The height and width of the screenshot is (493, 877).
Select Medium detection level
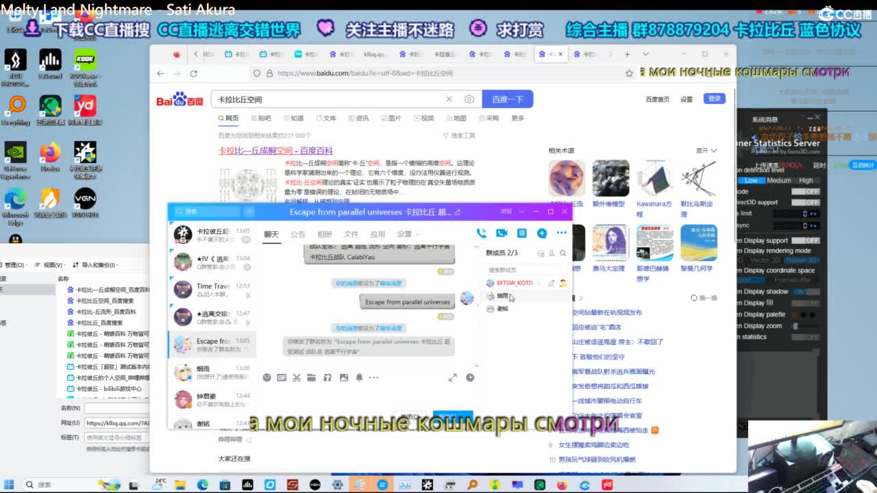[x=779, y=181]
